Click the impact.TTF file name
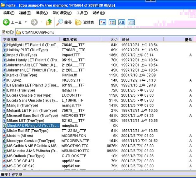This screenshot has width=196, height=178. click(x=71, y=55)
